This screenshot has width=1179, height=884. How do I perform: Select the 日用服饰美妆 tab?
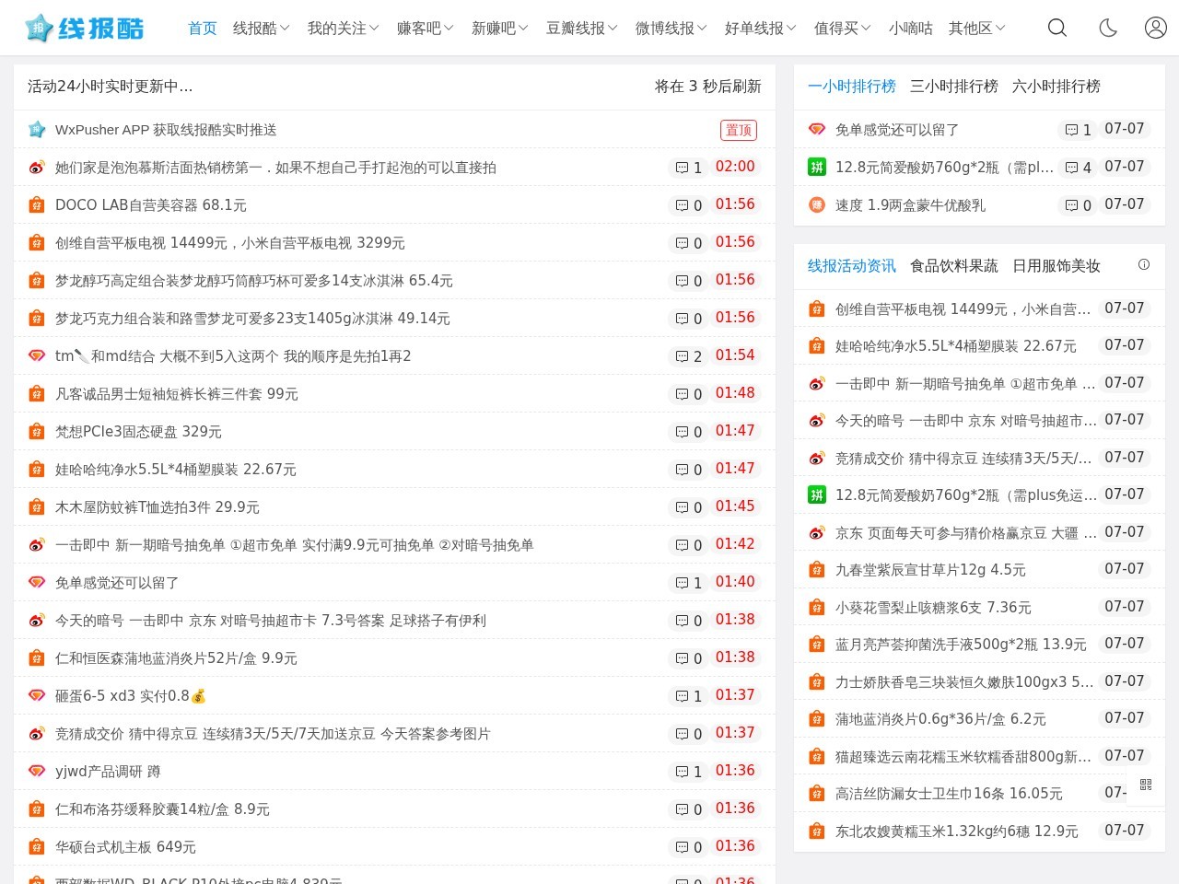[x=1056, y=265]
